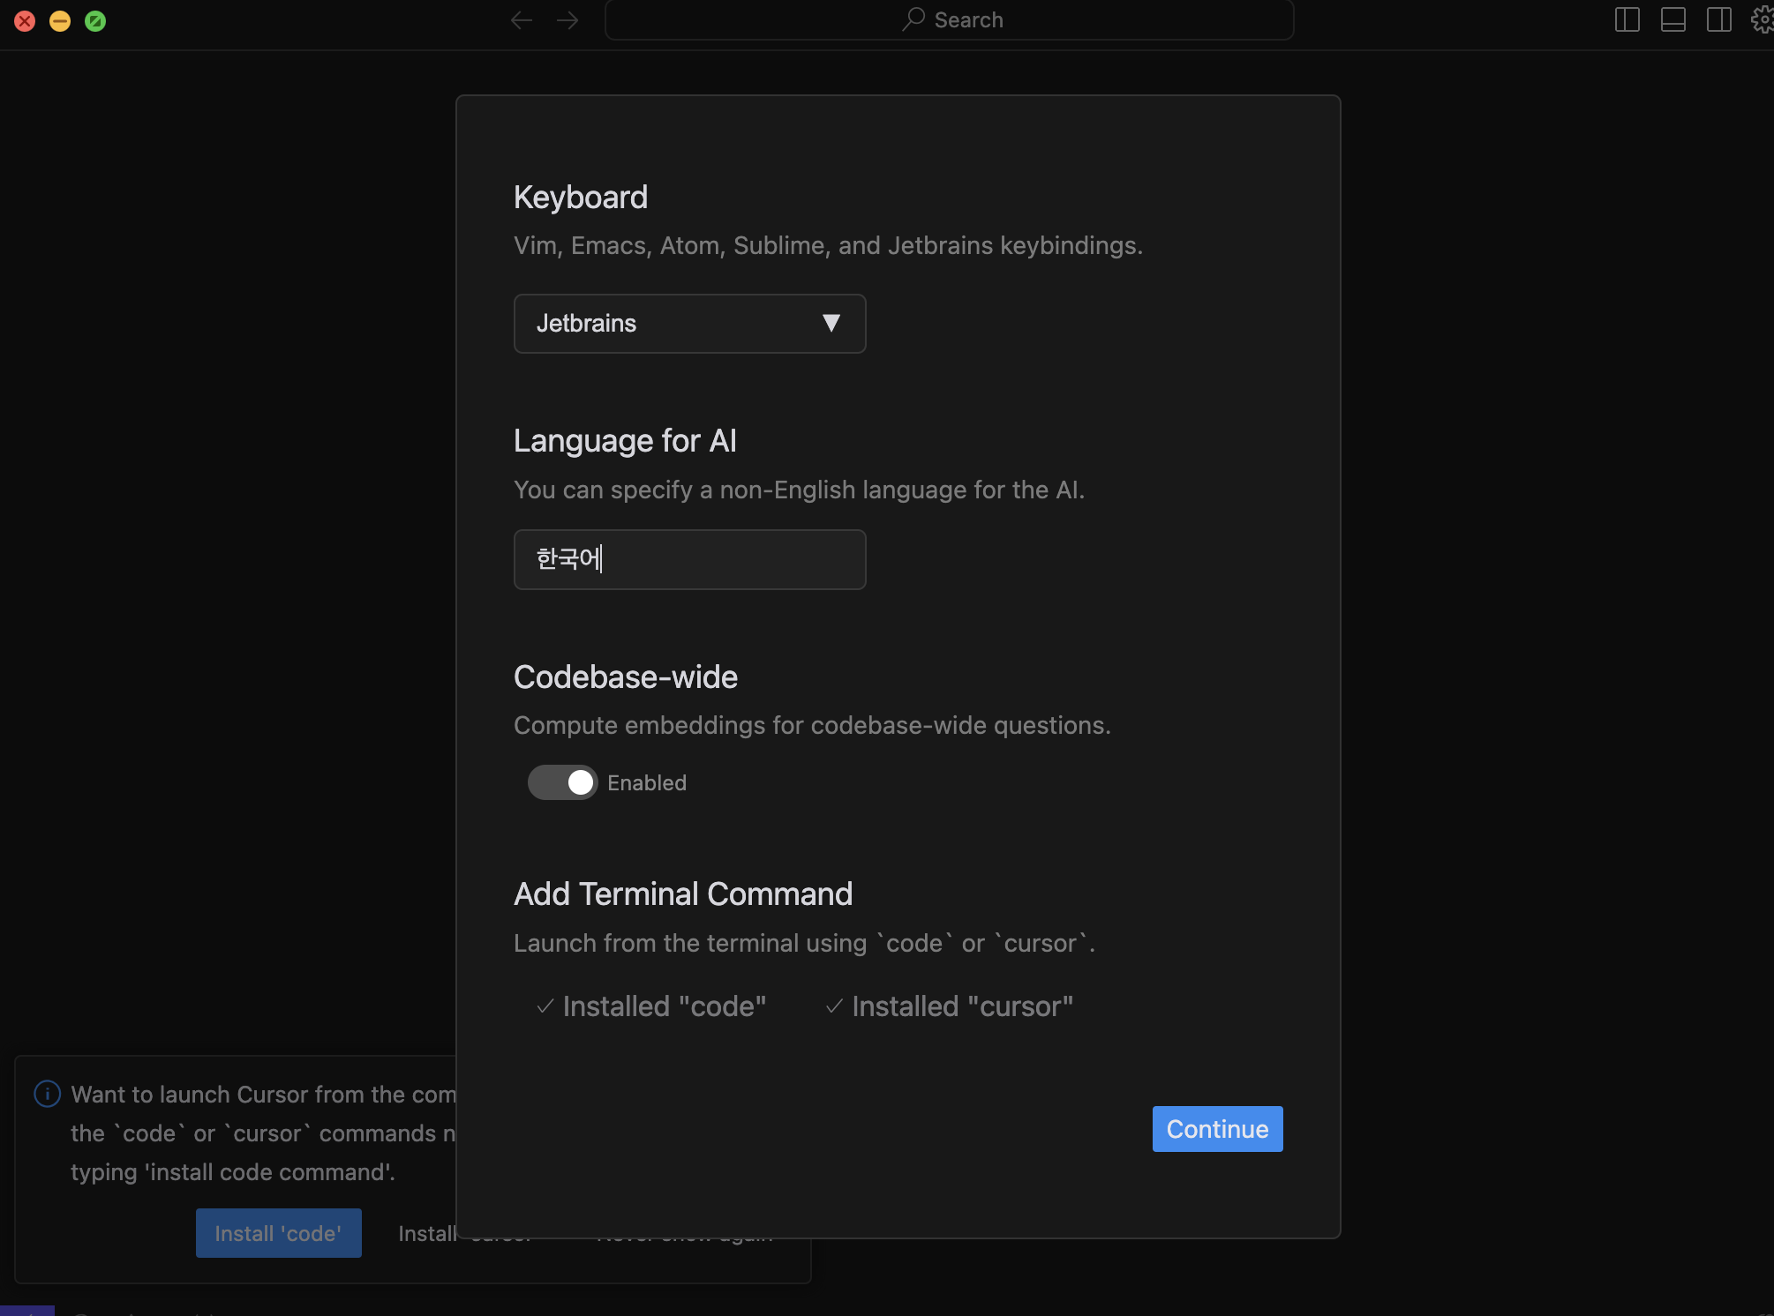Click the Installed "code" checkmark item

pyautogui.click(x=651, y=1006)
